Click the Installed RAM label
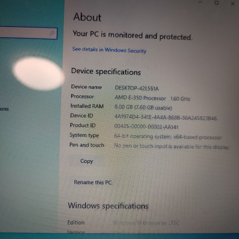Viewport: 239px width, 239px height. [87, 106]
